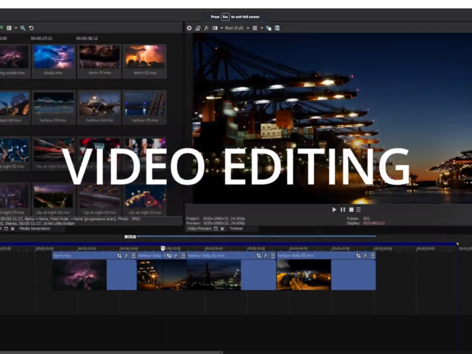Open the crop icon on storm.mov clip
The image size is (472, 354).
click(x=120, y=256)
